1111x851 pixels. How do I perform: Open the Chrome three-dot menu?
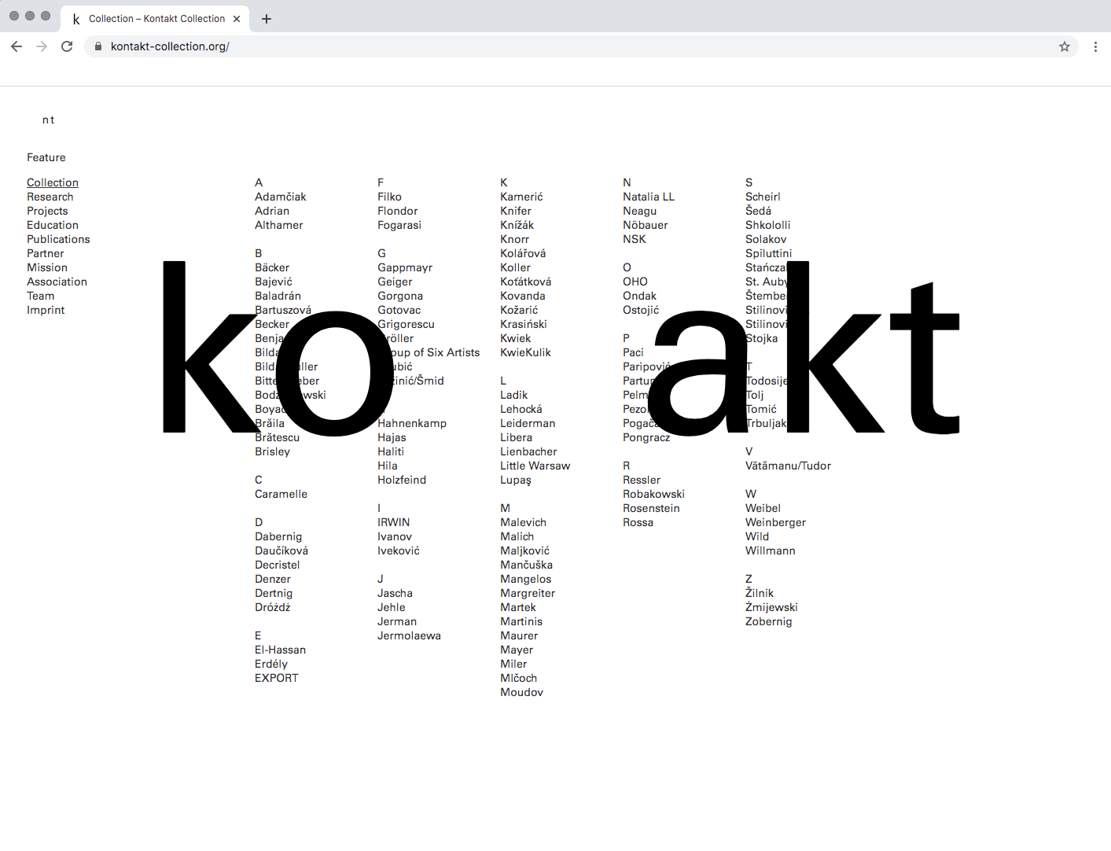point(1094,46)
